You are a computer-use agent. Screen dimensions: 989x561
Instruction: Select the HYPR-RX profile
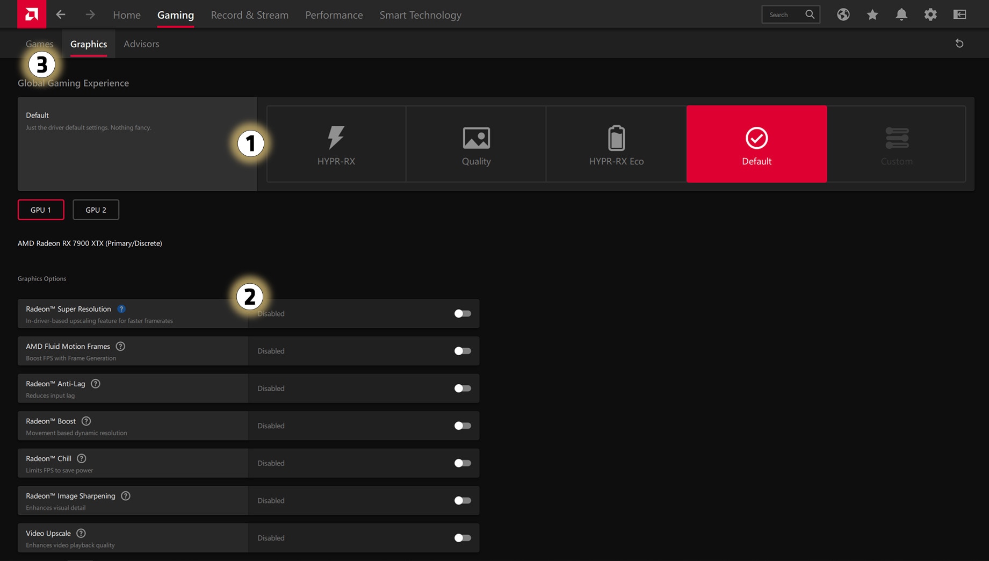[x=336, y=144]
